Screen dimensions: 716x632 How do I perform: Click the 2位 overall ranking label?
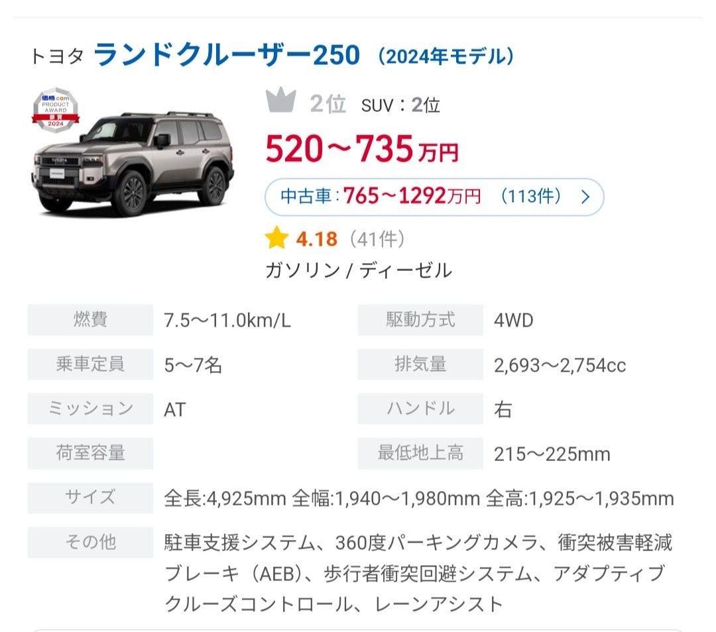(x=328, y=104)
